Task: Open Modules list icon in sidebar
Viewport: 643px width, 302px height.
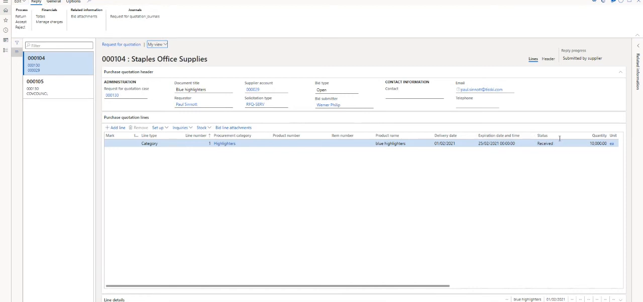Action: tap(6, 50)
